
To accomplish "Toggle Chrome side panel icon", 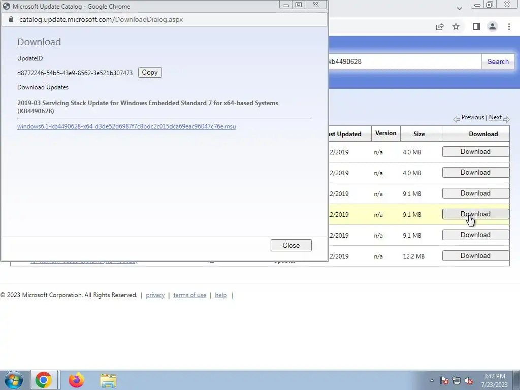I will point(476,26).
